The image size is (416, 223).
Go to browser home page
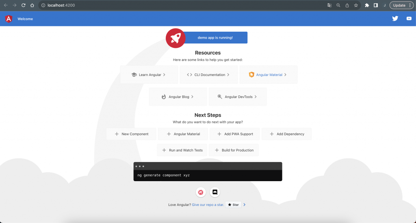tap(32, 5)
